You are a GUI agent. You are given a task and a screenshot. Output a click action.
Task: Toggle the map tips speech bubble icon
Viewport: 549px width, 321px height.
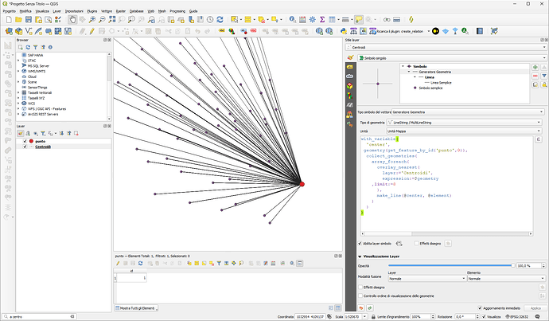point(359,20)
